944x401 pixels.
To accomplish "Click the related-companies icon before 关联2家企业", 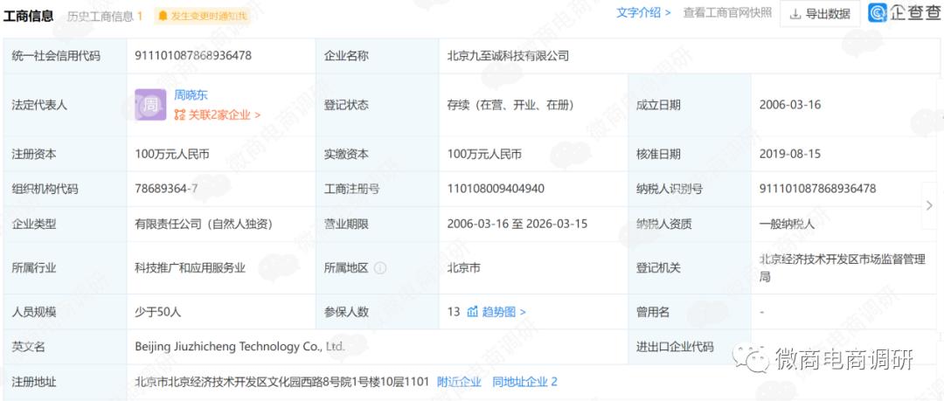I will 179,114.
